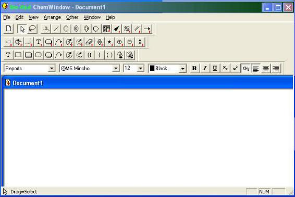Select the solid wedge bond tool
This screenshot has width=295, height=197.
click(117, 29)
